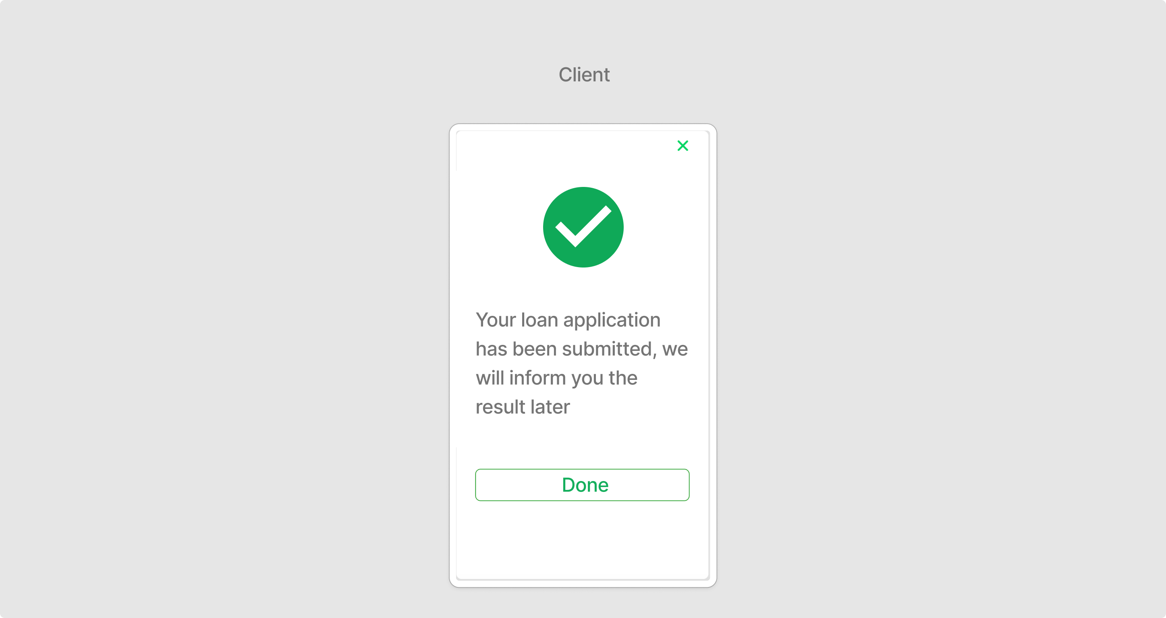Click the gray backdrop outside the card

tap(226, 317)
